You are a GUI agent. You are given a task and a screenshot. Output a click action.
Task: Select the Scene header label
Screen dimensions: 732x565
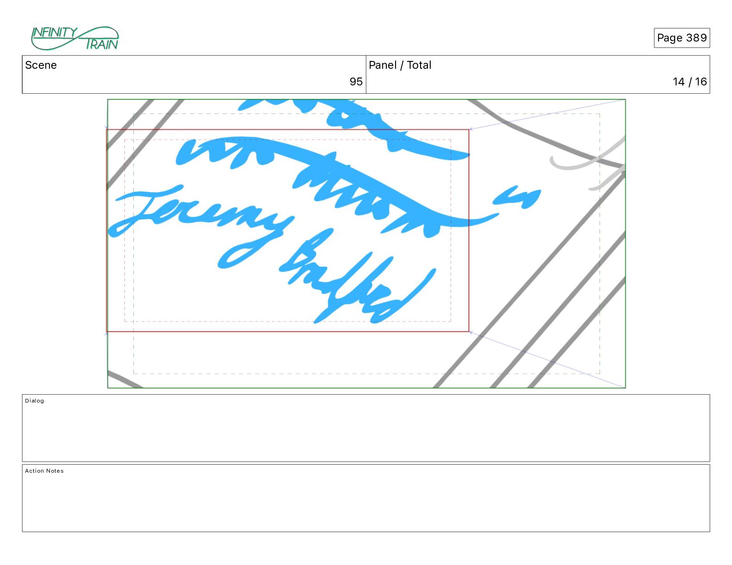point(41,65)
